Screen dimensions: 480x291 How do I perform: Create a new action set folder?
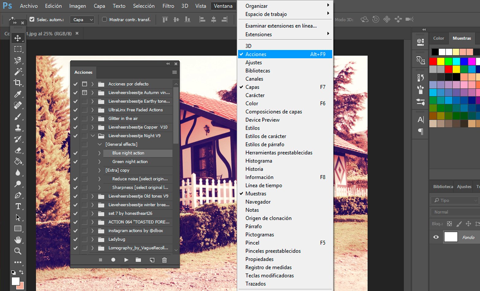point(138,260)
